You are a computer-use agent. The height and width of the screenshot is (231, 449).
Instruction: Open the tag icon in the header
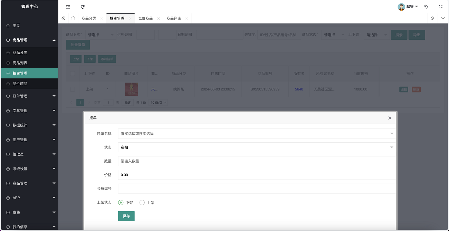(x=426, y=7)
